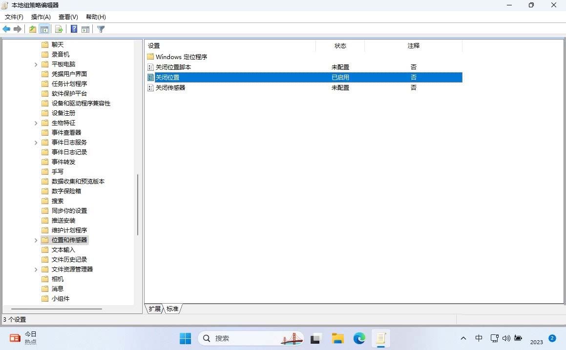
Task: Expand the 位置和传感器 tree node
Action: (x=35, y=240)
